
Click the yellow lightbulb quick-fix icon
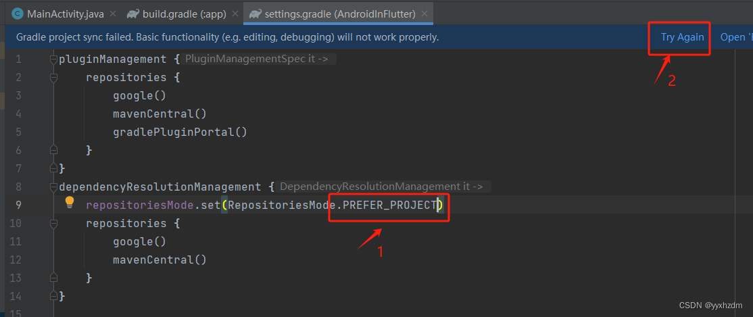[x=70, y=202]
